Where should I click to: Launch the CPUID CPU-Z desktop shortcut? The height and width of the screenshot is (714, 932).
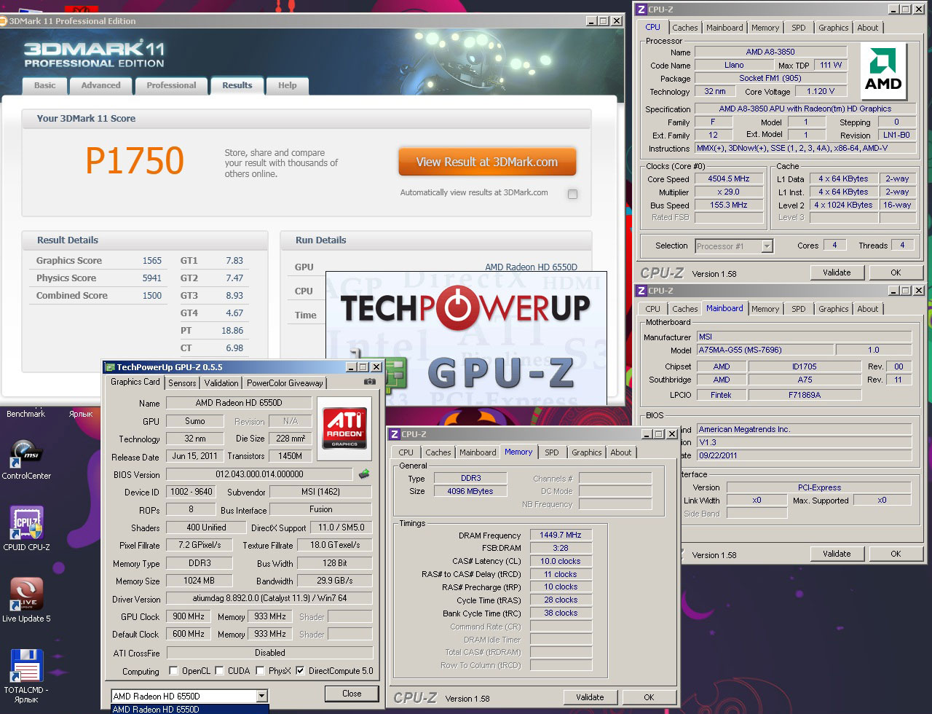pos(26,529)
